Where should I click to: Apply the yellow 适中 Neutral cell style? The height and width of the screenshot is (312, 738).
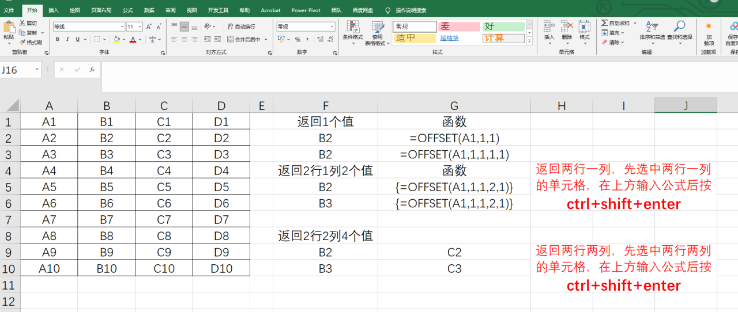tap(415, 38)
